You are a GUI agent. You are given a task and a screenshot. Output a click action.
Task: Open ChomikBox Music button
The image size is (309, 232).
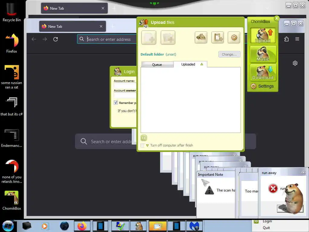[263, 54]
